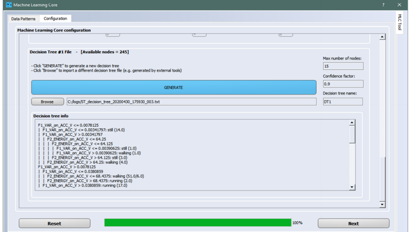Click the Next button
Viewport: 409px width, 232px height.
coord(354,223)
